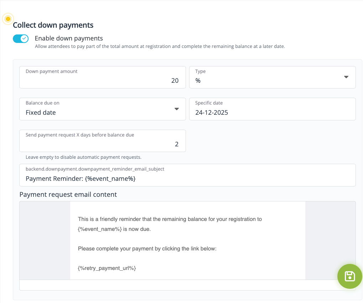Expand the Type selector chevron arrow
Image resolution: width=363 pixels, height=303 pixels.
click(346, 77)
